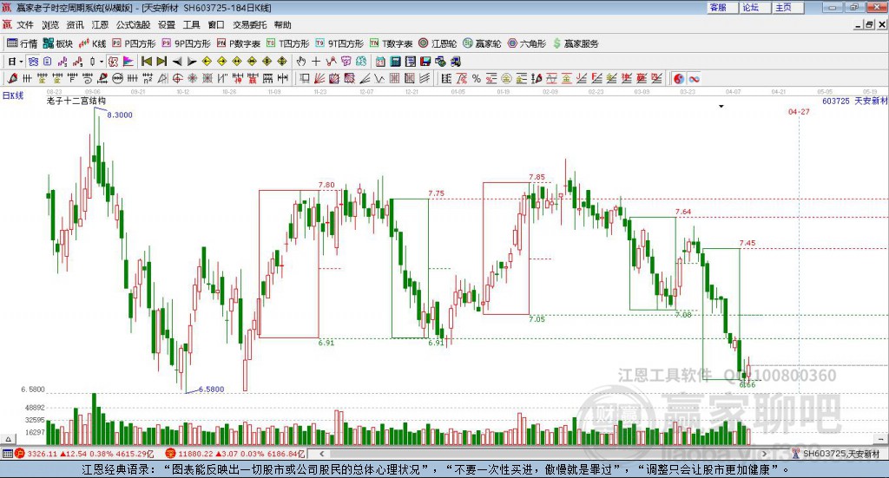889x478 pixels.
Task: Click the blue infinity symbol icon
Action: tap(694, 79)
